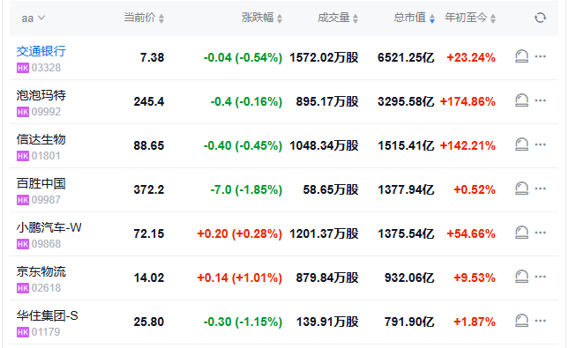
Task: Open more options for 华住集团-S
Action: click(x=541, y=321)
